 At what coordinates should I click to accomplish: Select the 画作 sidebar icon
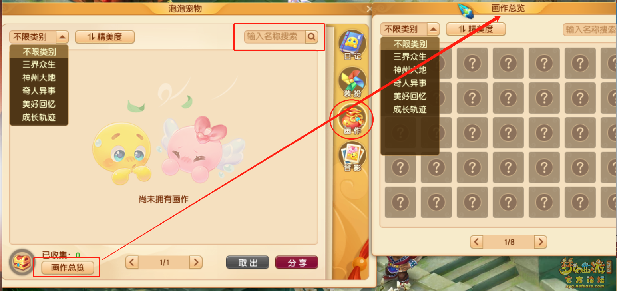(352, 119)
